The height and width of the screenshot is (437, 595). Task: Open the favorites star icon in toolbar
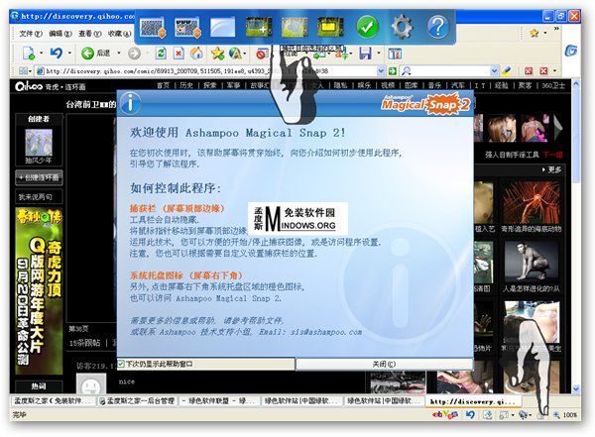click(x=217, y=54)
